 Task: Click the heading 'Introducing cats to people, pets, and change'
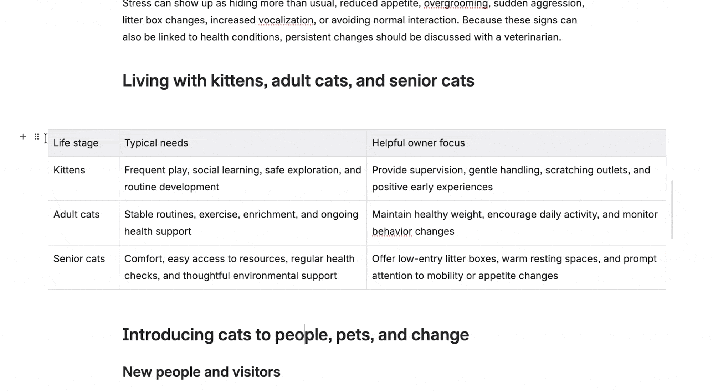pyautogui.click(x=296, y=335)
